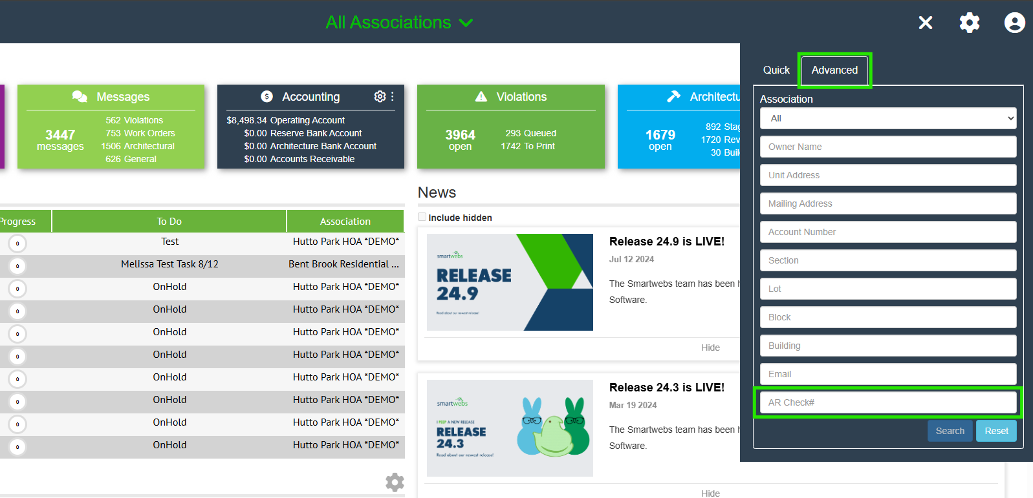
Task: Click progress circle for Test task
Action: [x=17, y=244]
